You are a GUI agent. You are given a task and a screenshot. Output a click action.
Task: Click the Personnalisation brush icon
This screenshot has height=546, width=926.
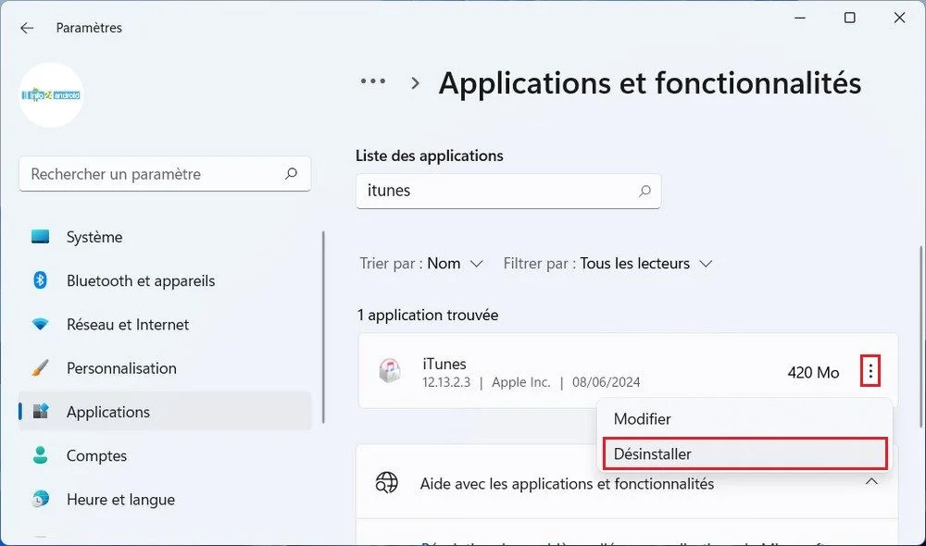click(x=42, y=368)
